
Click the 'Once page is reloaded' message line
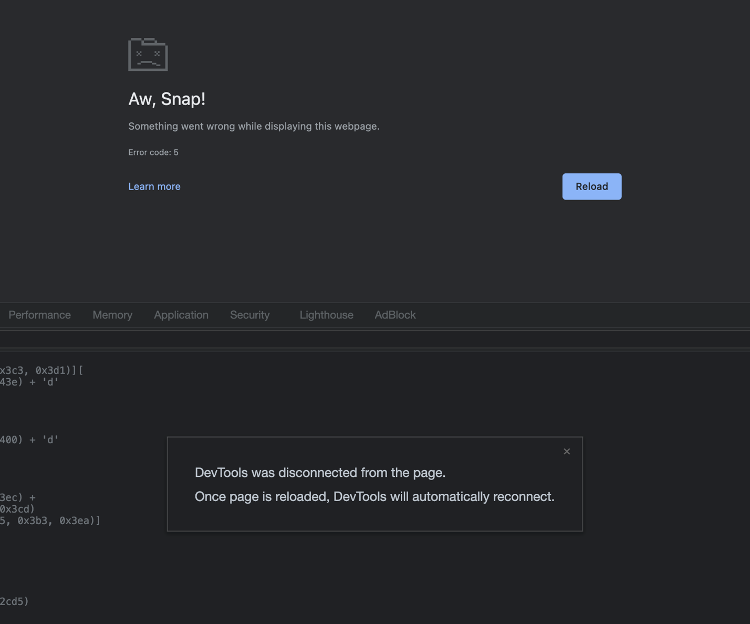click(x=374, y=497)
